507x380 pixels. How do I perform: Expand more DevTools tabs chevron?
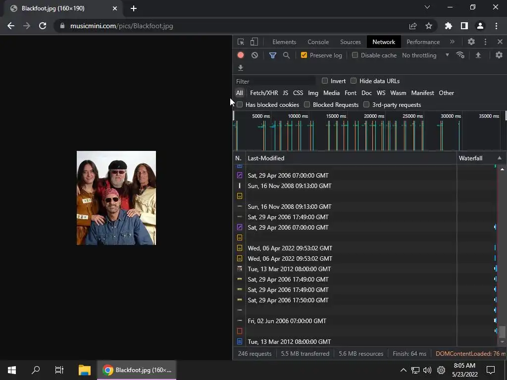tap(452, 42)
